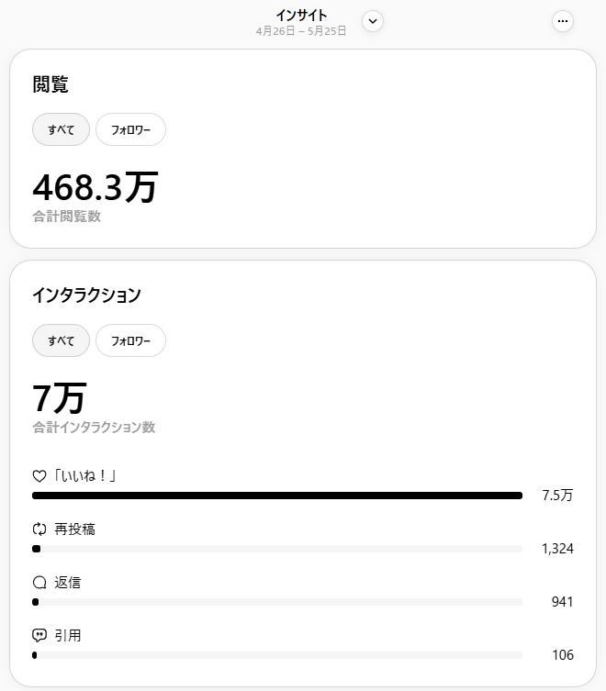Click the heart icon beside いいね！
606x691 pixels.
click(x=39, y=476)
